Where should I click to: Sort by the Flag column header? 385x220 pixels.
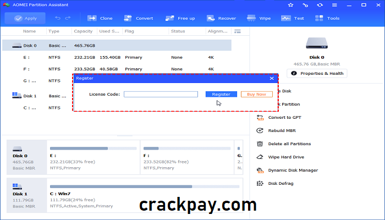tap(129, 31)
